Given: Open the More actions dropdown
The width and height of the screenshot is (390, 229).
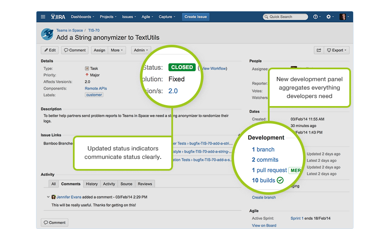Looking at the screenshot, I should 117,50.
